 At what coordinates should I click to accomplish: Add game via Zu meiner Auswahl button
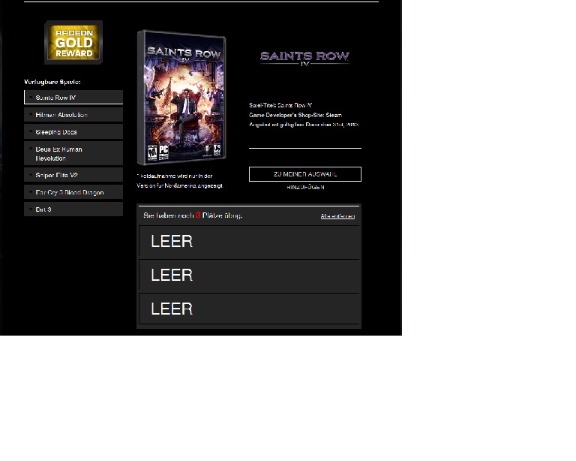point(305,174)
